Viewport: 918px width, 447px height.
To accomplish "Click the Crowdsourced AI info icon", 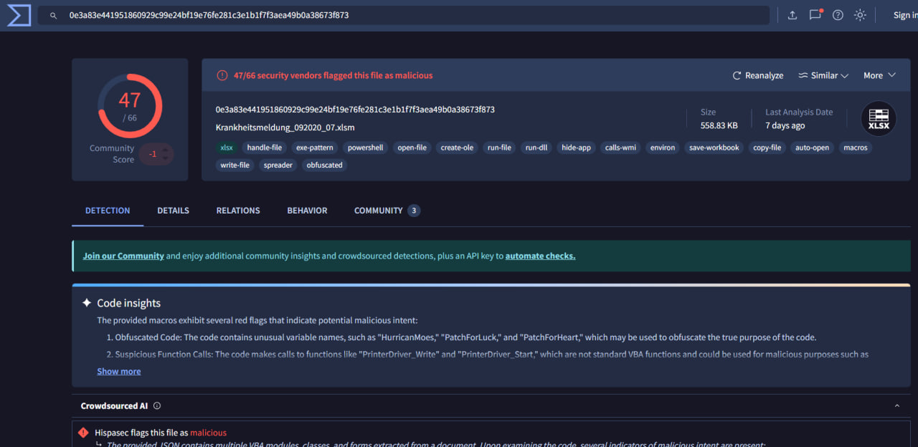I will 157,406.
